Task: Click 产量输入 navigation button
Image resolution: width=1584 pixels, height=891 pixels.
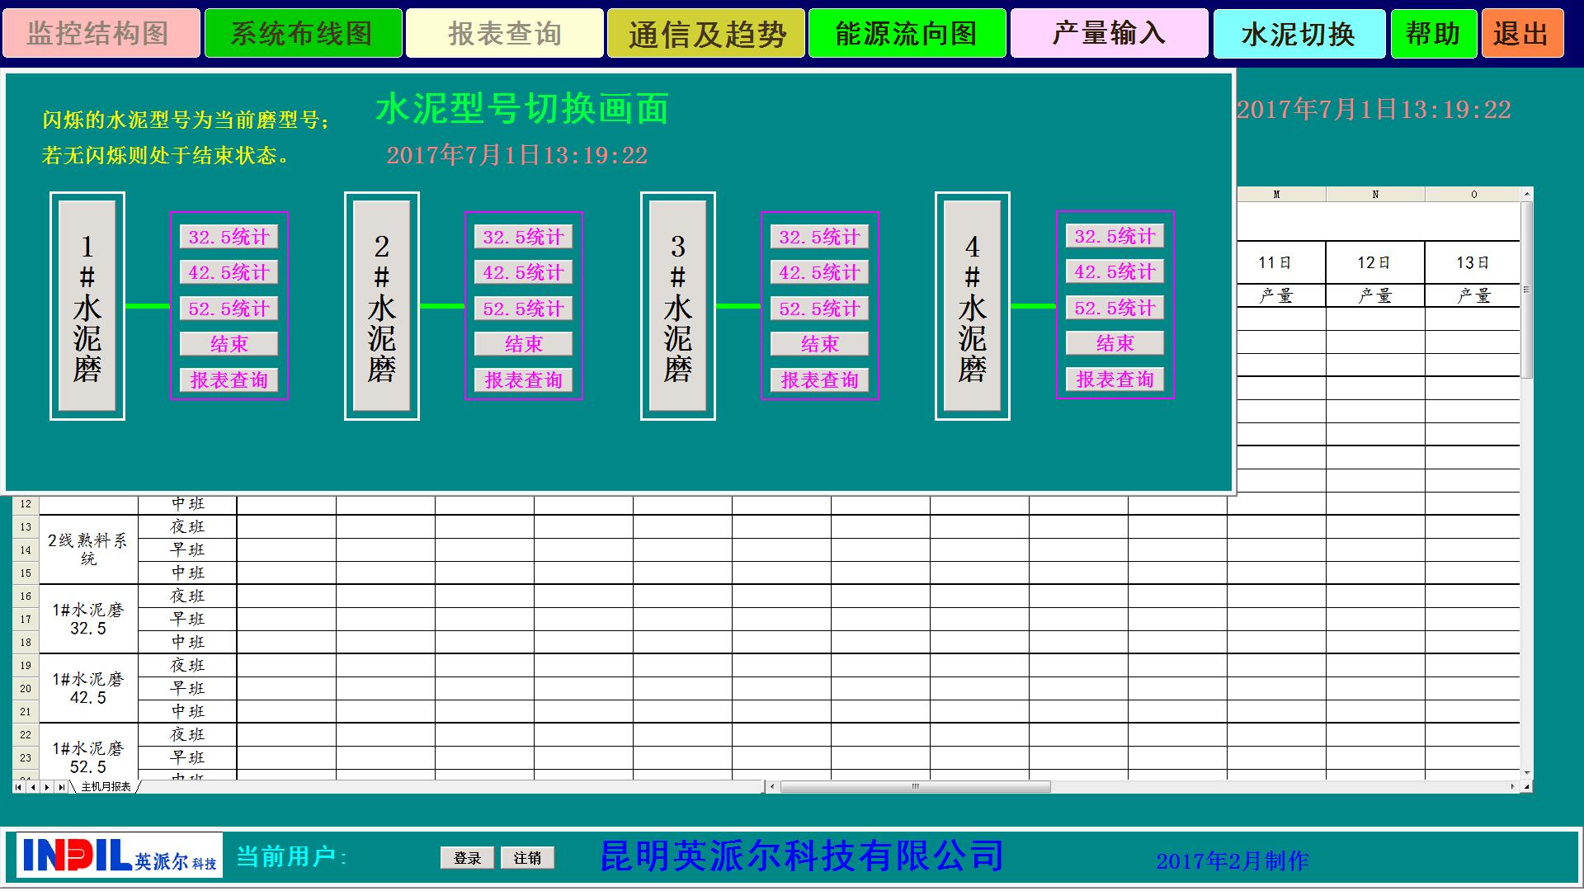Action: pos(1109,34)
